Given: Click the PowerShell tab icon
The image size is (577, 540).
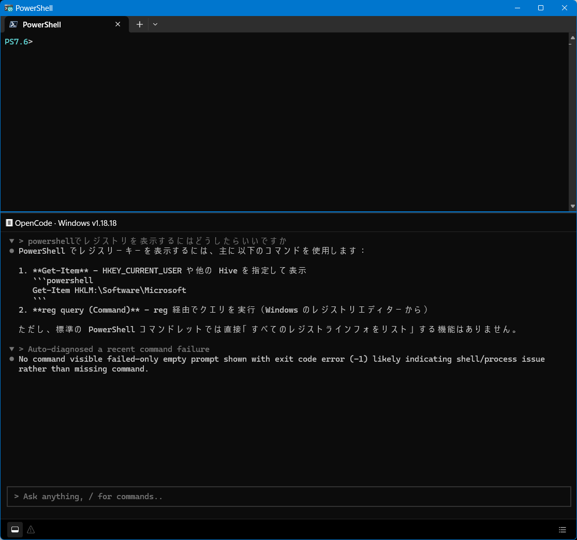Looking at the screenshot, I should tap(13, 24).
